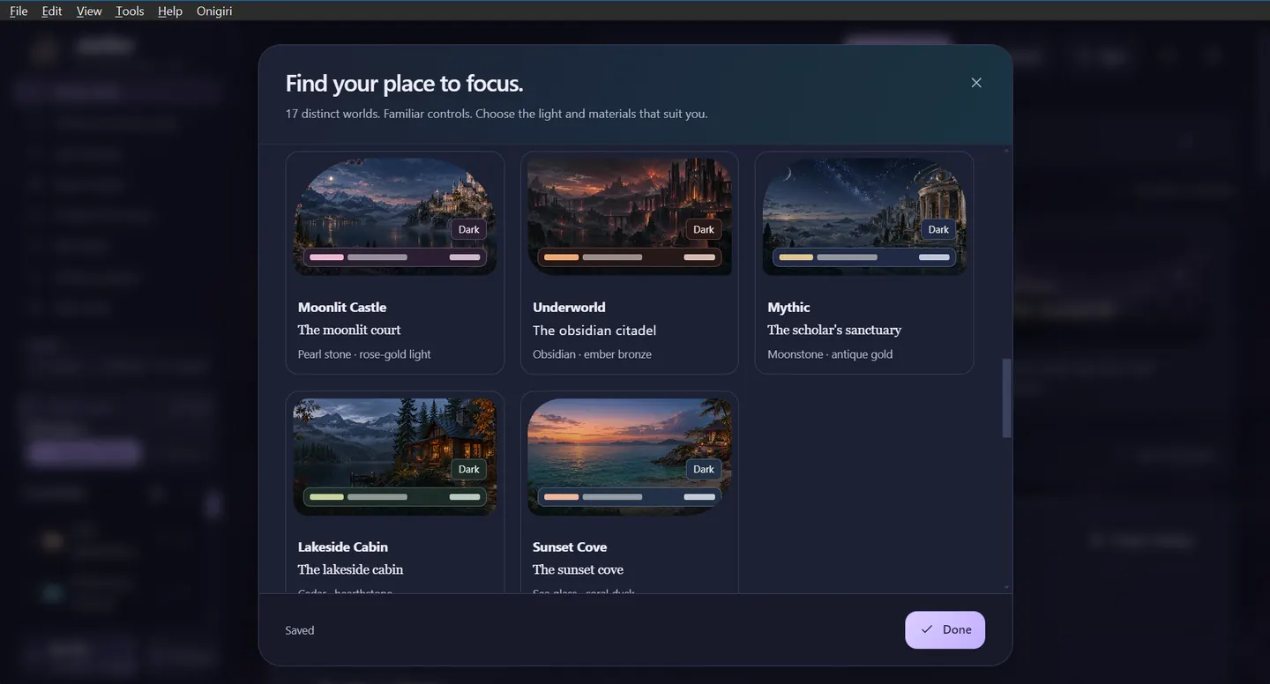Select the Lakeside Cabin preview image
1270x684 pixels.
click(395, 457)
